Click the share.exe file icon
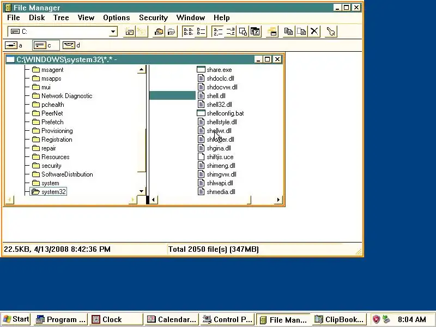Image resolution: width=436 pixels, height=327 pixels. click(201, 70)
